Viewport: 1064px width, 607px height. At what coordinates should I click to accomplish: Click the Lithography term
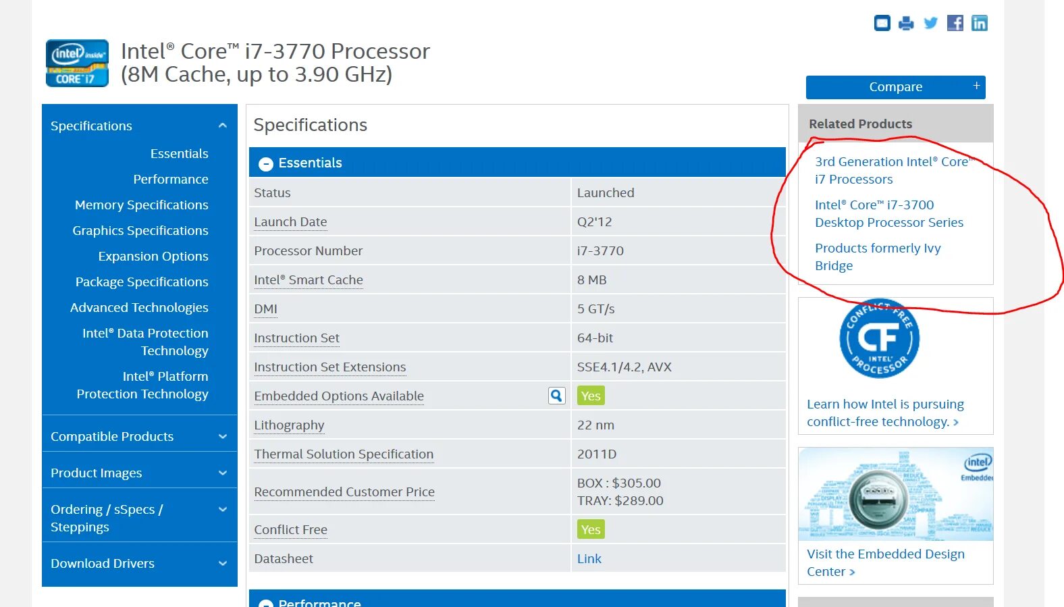pyautogui.click(x=289, y=425)
